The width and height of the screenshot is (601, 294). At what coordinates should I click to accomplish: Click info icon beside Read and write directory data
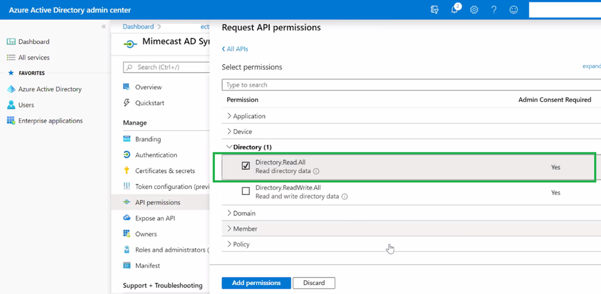(344, 197)
